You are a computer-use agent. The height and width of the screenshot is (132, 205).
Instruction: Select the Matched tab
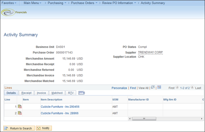tap(57, 93)
